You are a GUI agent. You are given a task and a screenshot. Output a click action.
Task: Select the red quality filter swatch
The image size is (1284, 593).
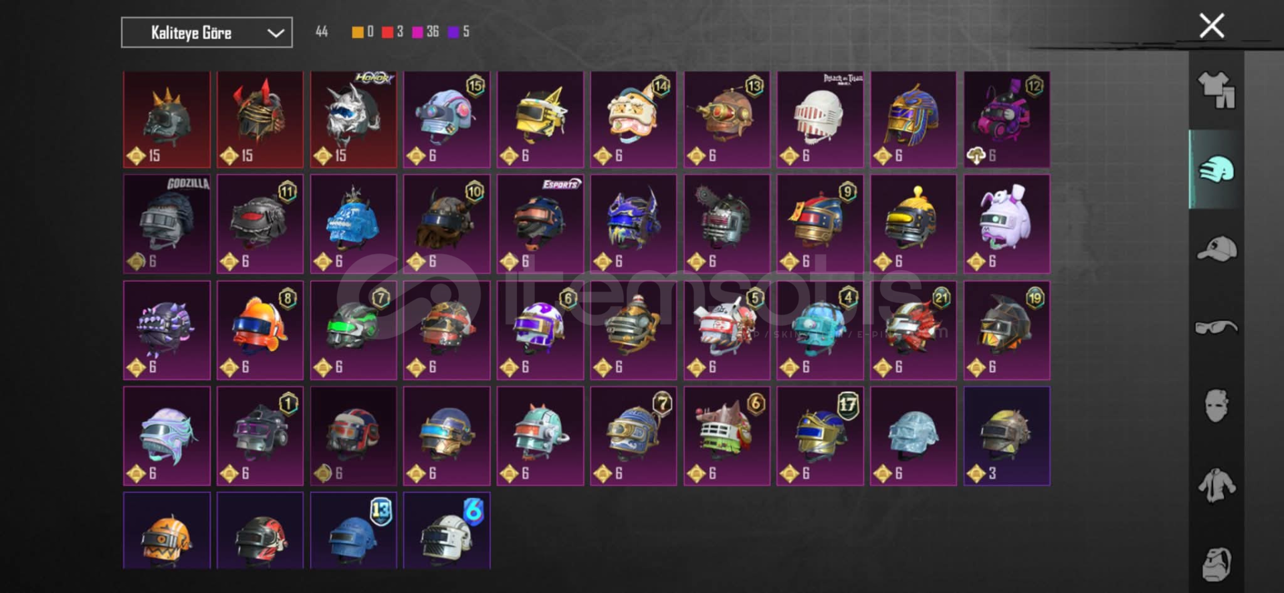tap(387, 32)
